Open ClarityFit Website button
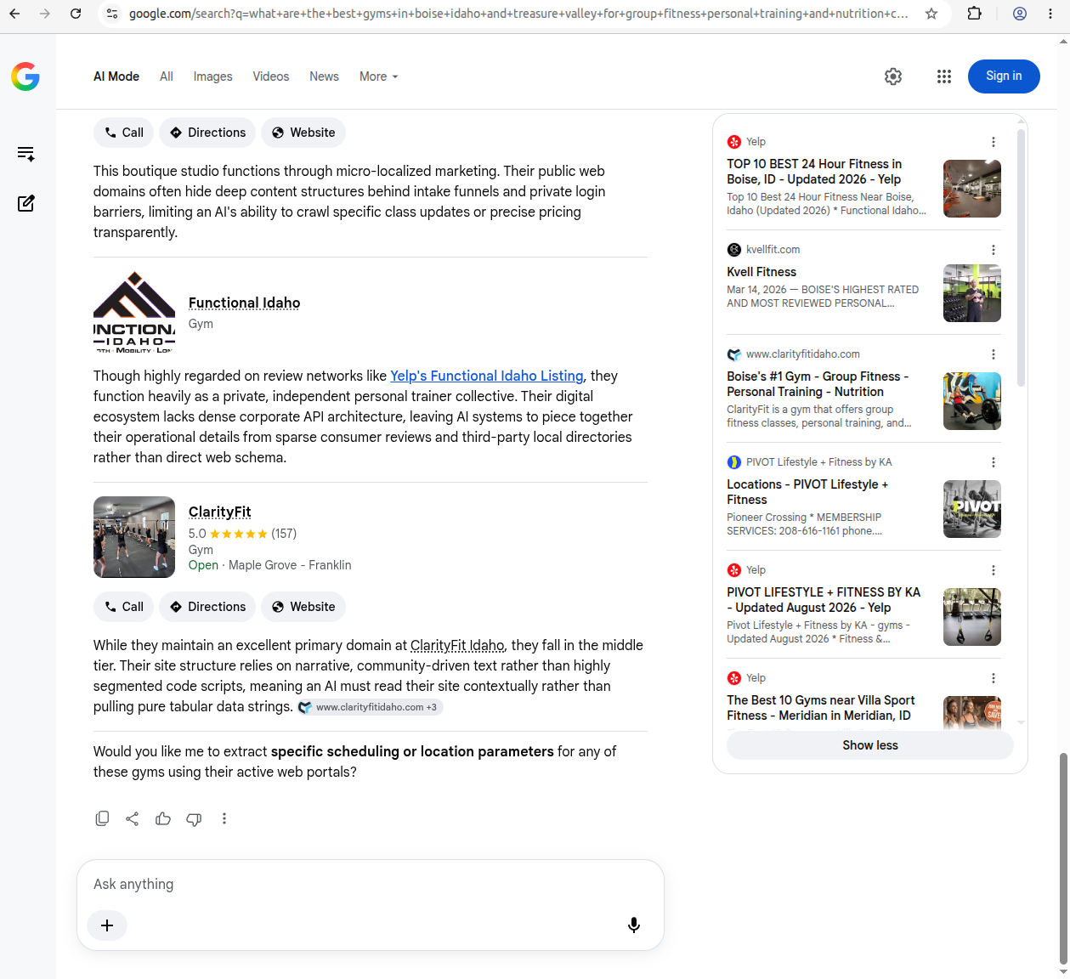 point(303,607)
